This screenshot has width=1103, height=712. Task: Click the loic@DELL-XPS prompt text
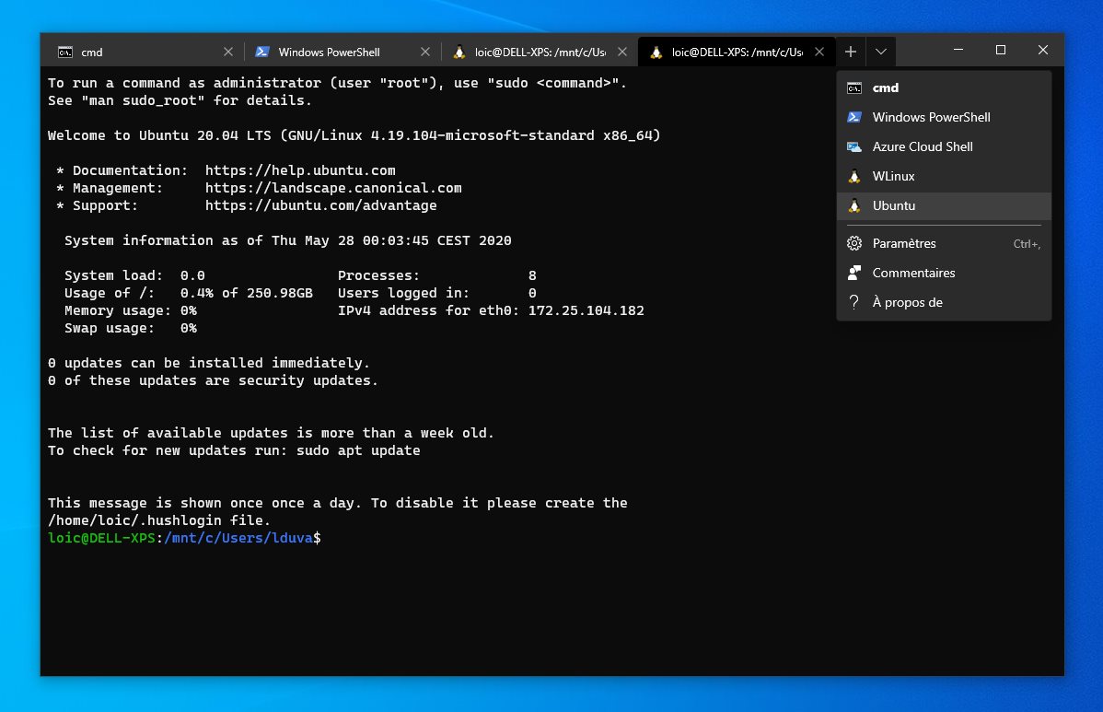click(x=101, y=538)
